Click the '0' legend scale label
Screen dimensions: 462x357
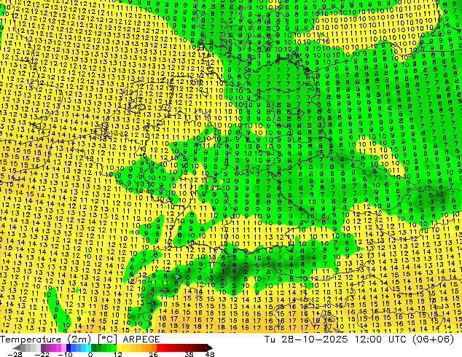tap(90, 354)
